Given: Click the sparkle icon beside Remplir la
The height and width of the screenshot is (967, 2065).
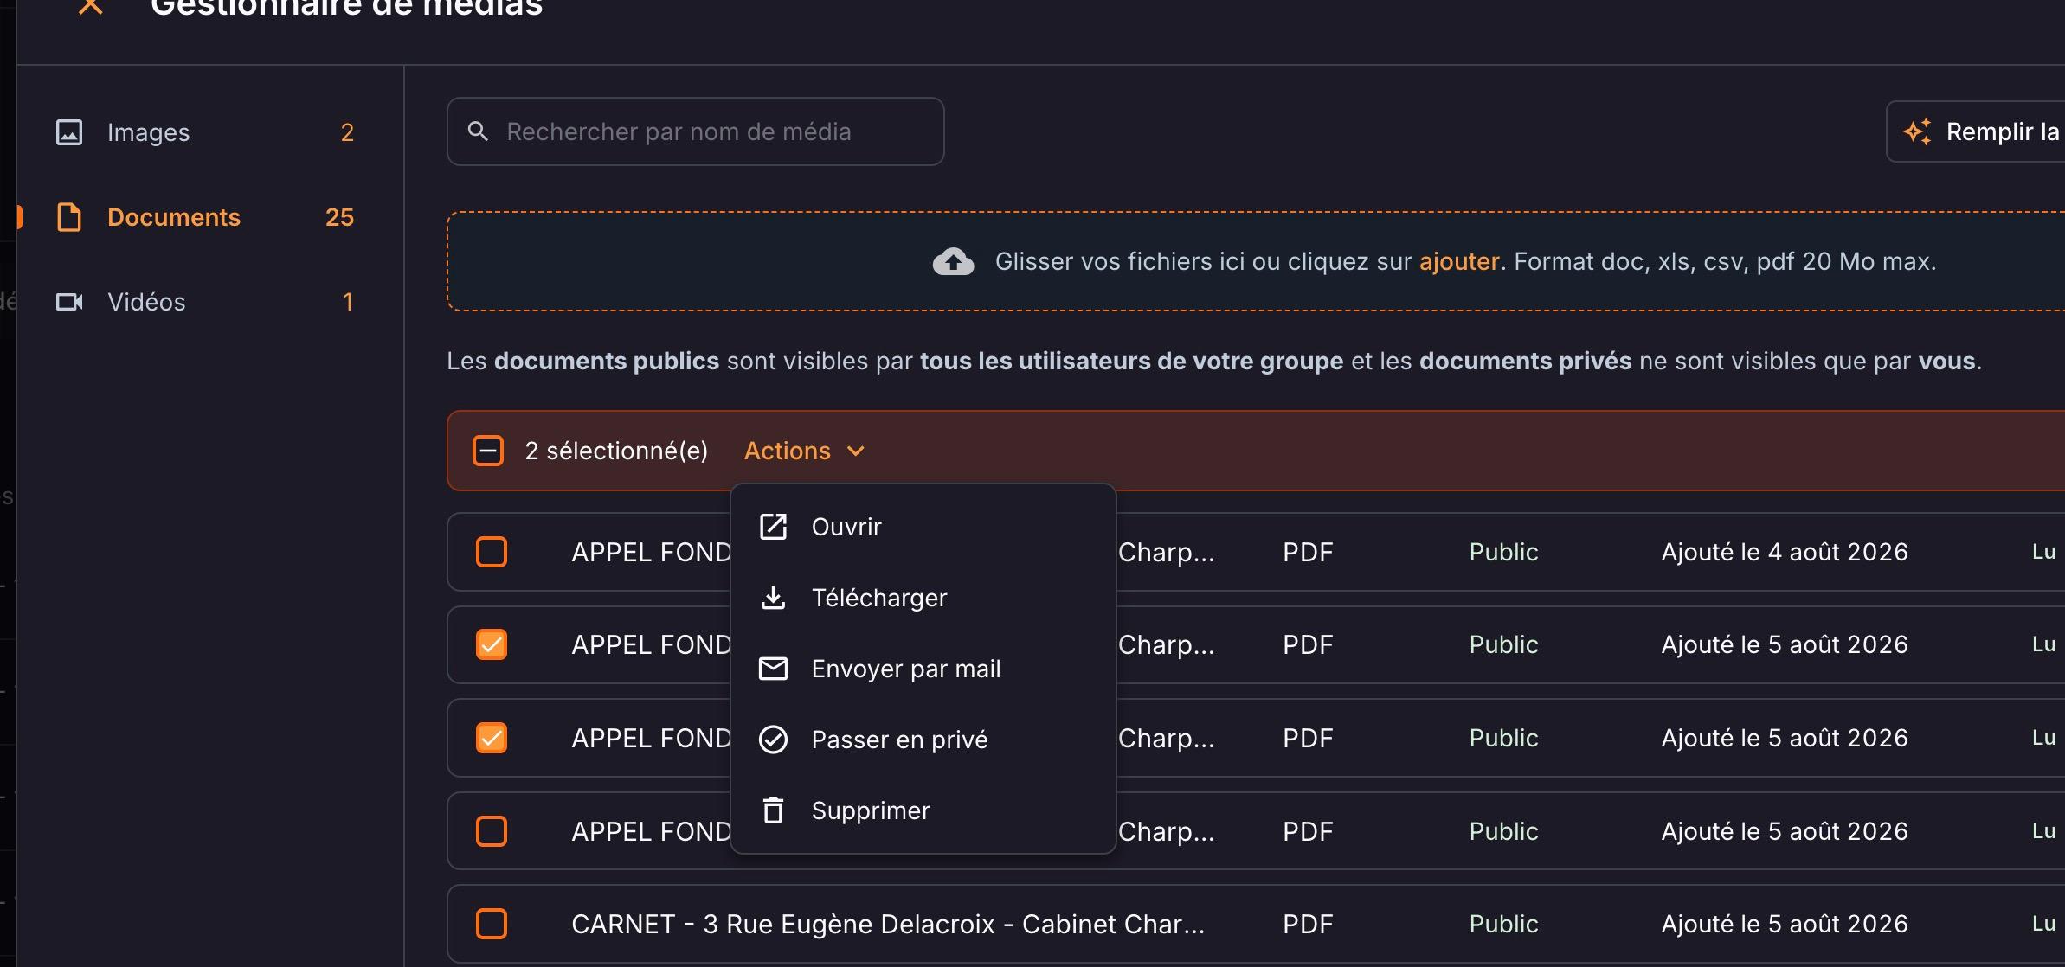Looking at the screenshot, I should [x=1917, y=131].
